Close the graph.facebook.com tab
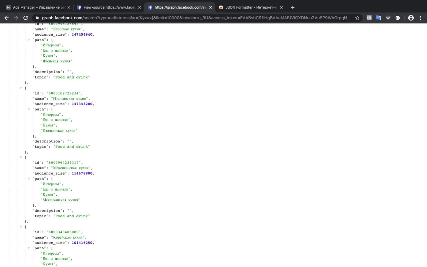 pyautogui.click(x=210, y=7)
